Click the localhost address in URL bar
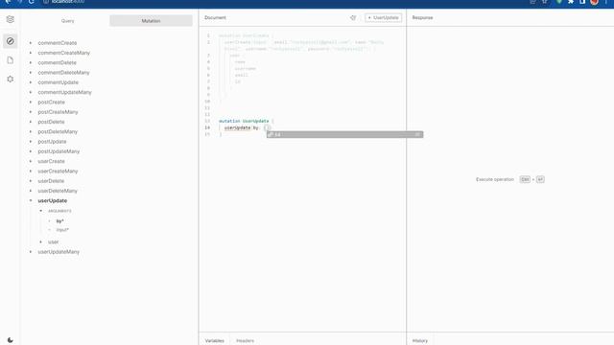This screenshot has height=345, width=614. [x=68, y=2]
